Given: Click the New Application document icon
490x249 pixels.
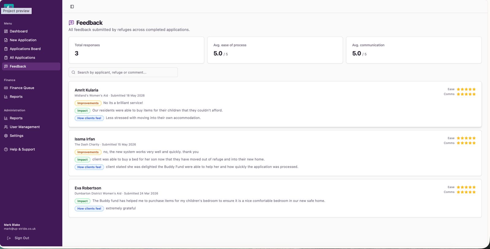Looking at the screenshot, I should [x=6, y=40].
